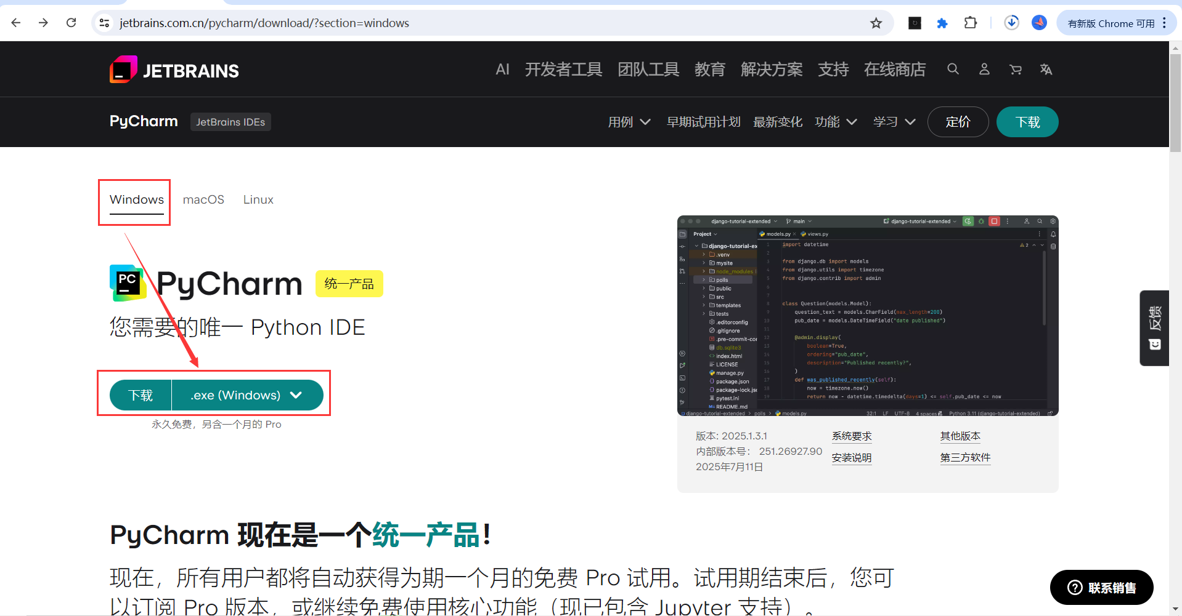Open the dark square extension icon
Screen dimensions: 1182x616
pyautogui.click(x=915, y=23)
